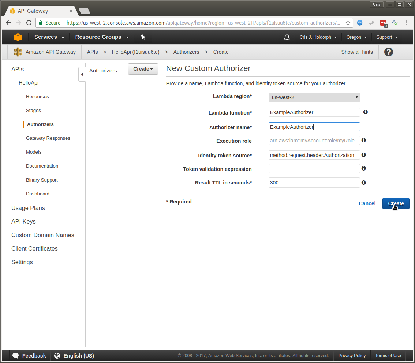Click the APIs heading in sidebar

click(x=18, y=69)
